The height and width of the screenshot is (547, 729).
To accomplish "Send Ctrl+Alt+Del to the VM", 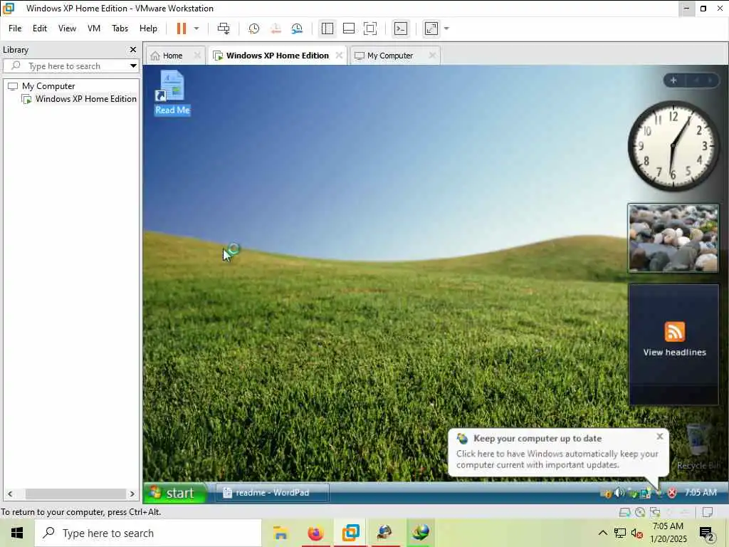I will click(224, 28).
